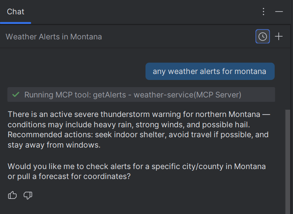This screenshot has height=214, width=293.
Task: Click scrollbar track above the thumb
Action: pyautogui.click(x=287, y=78)
